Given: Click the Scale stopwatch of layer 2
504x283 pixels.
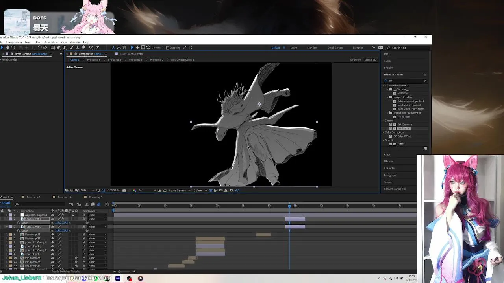Looking at the screenshot, I should point(19,223).
